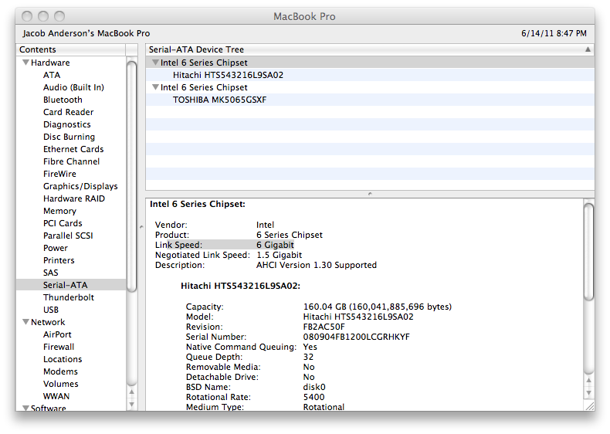
Task: Select Fibre Channel entry
Action: (72, 161)
